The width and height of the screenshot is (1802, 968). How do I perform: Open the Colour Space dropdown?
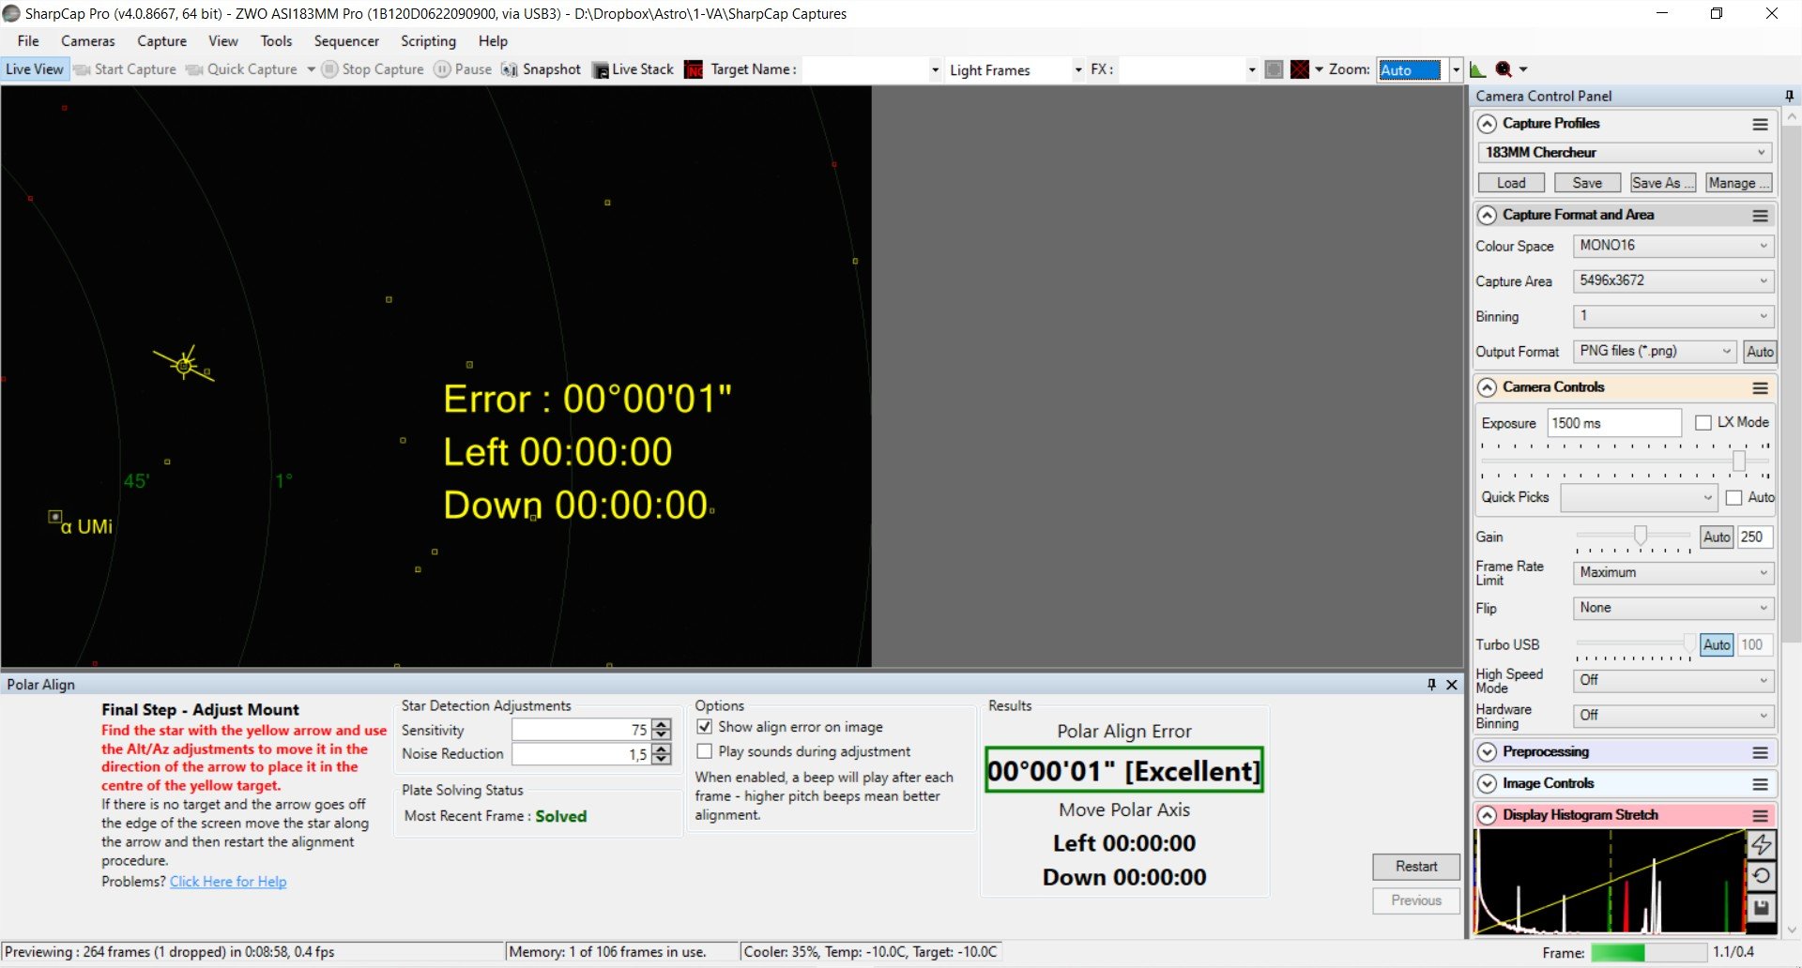pyautogui.click(x=1674, y=246)
